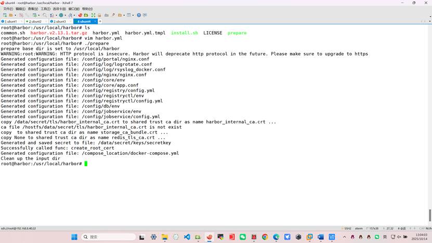Open Word from the taskbar
The height and width of the screenshot is (243, 432).
point(321,237)
